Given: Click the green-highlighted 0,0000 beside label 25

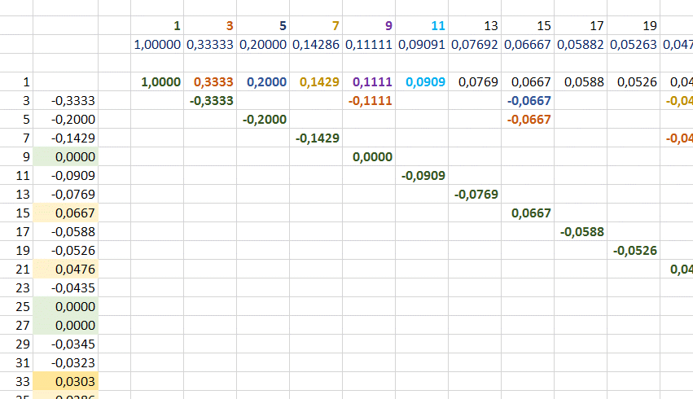Looking at the screenshot, I should 65,306.
